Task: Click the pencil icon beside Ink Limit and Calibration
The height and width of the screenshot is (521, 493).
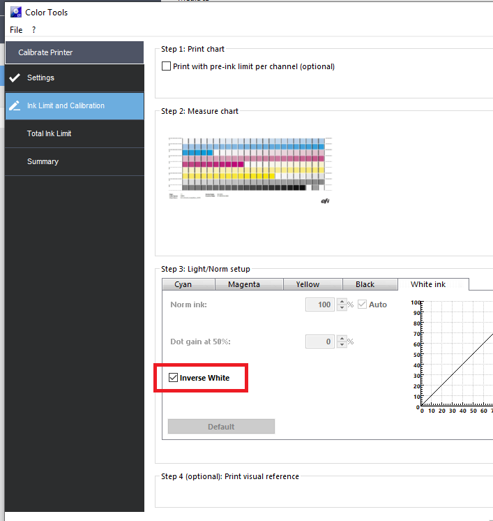Action: click(15, 105)
